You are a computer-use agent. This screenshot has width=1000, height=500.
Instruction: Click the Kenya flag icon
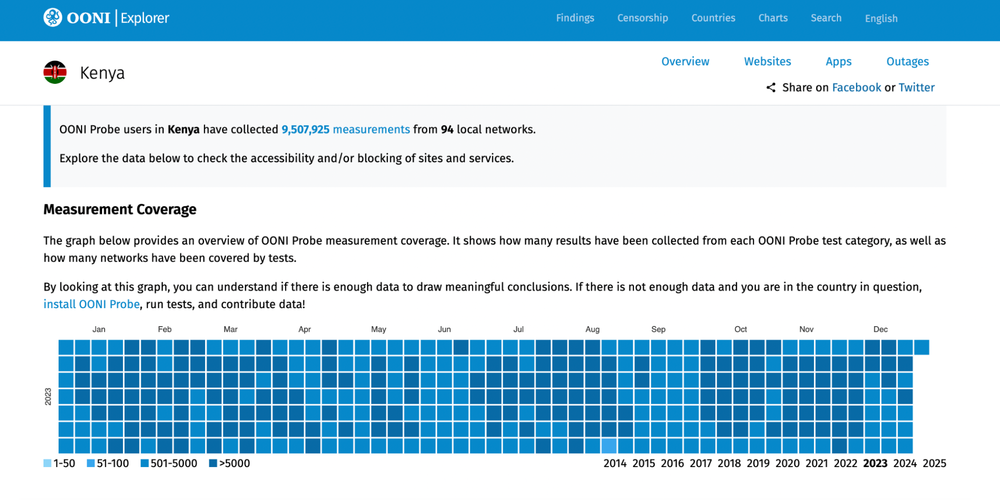point(55,73)
